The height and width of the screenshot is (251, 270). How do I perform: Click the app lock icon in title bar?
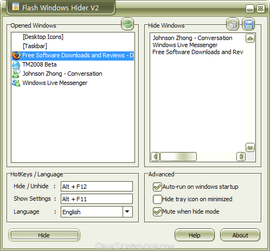[16, 7]
